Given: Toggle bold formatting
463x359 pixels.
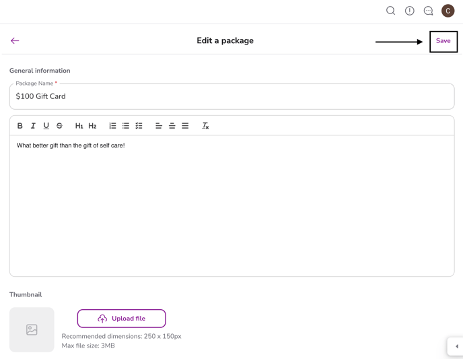Looking at the screenshot, I should 20,126.
